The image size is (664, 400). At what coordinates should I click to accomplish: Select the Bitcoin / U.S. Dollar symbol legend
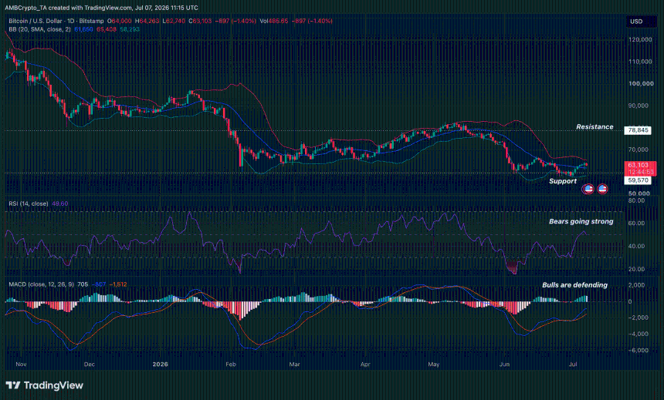point(56,21)
